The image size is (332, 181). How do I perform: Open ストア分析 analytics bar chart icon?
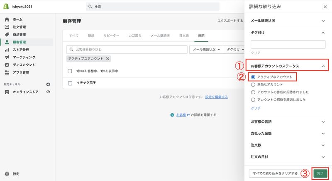point(7,50)
